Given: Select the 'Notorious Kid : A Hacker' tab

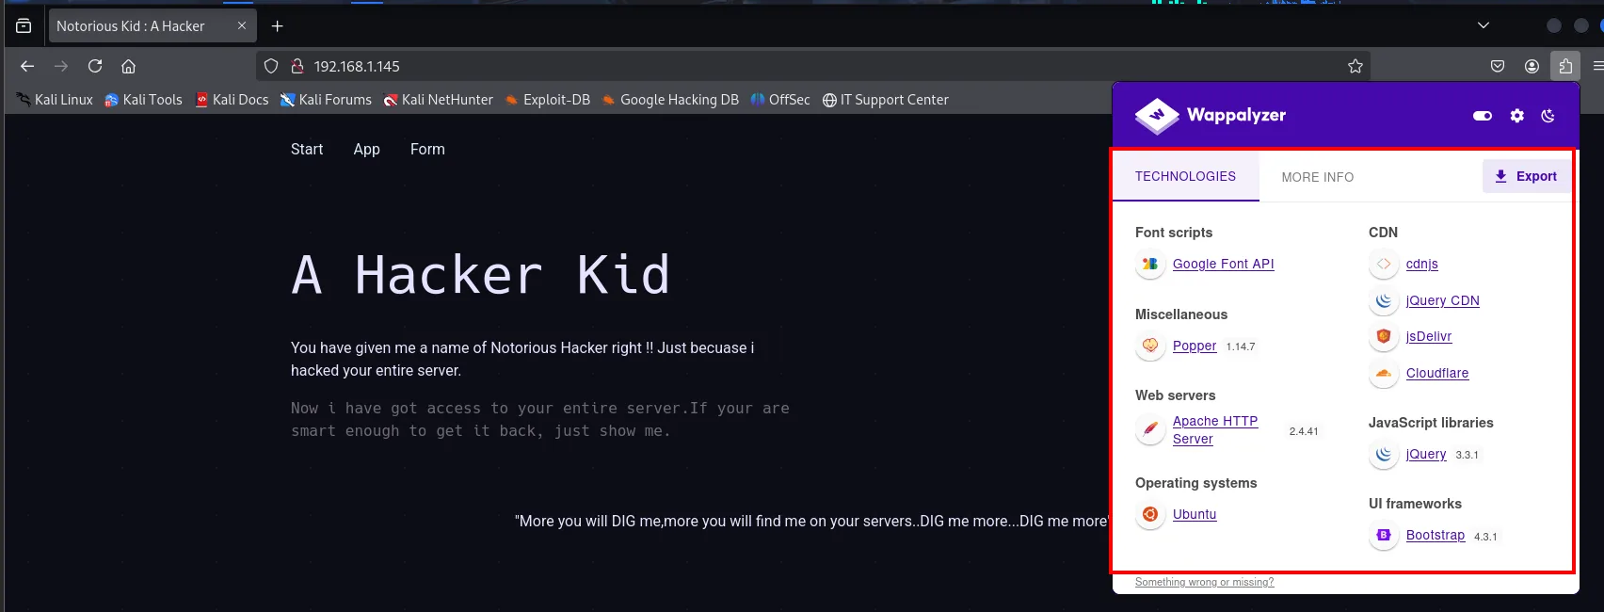Looking at the screenshot, I should click(x=152, y=26).
